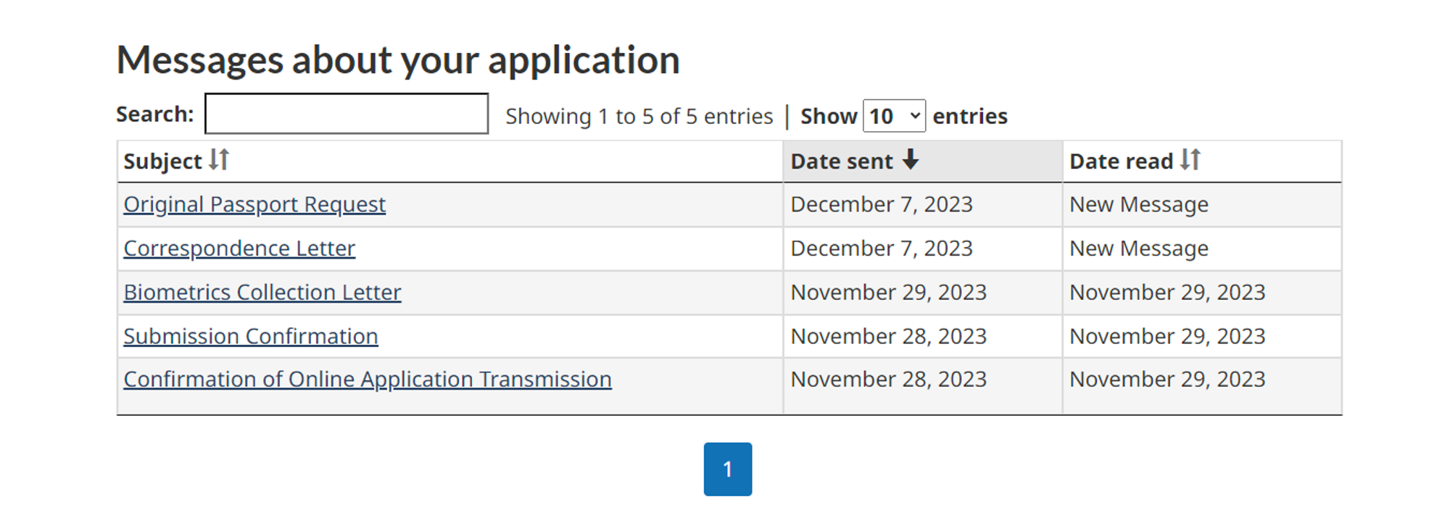Select New Message status in Correspondence Letter row
This screenshot has width=1450, height=515.
click(x=1139, y=248)
